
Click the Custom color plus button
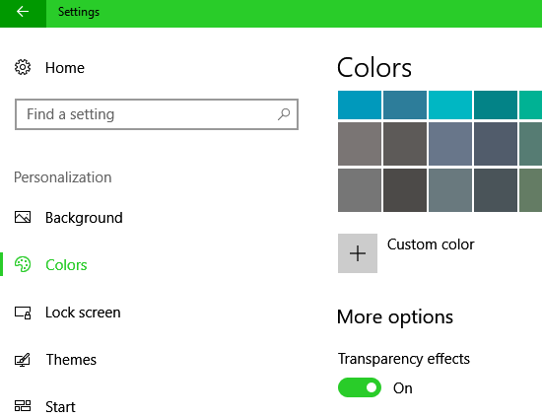coord(358,253)
